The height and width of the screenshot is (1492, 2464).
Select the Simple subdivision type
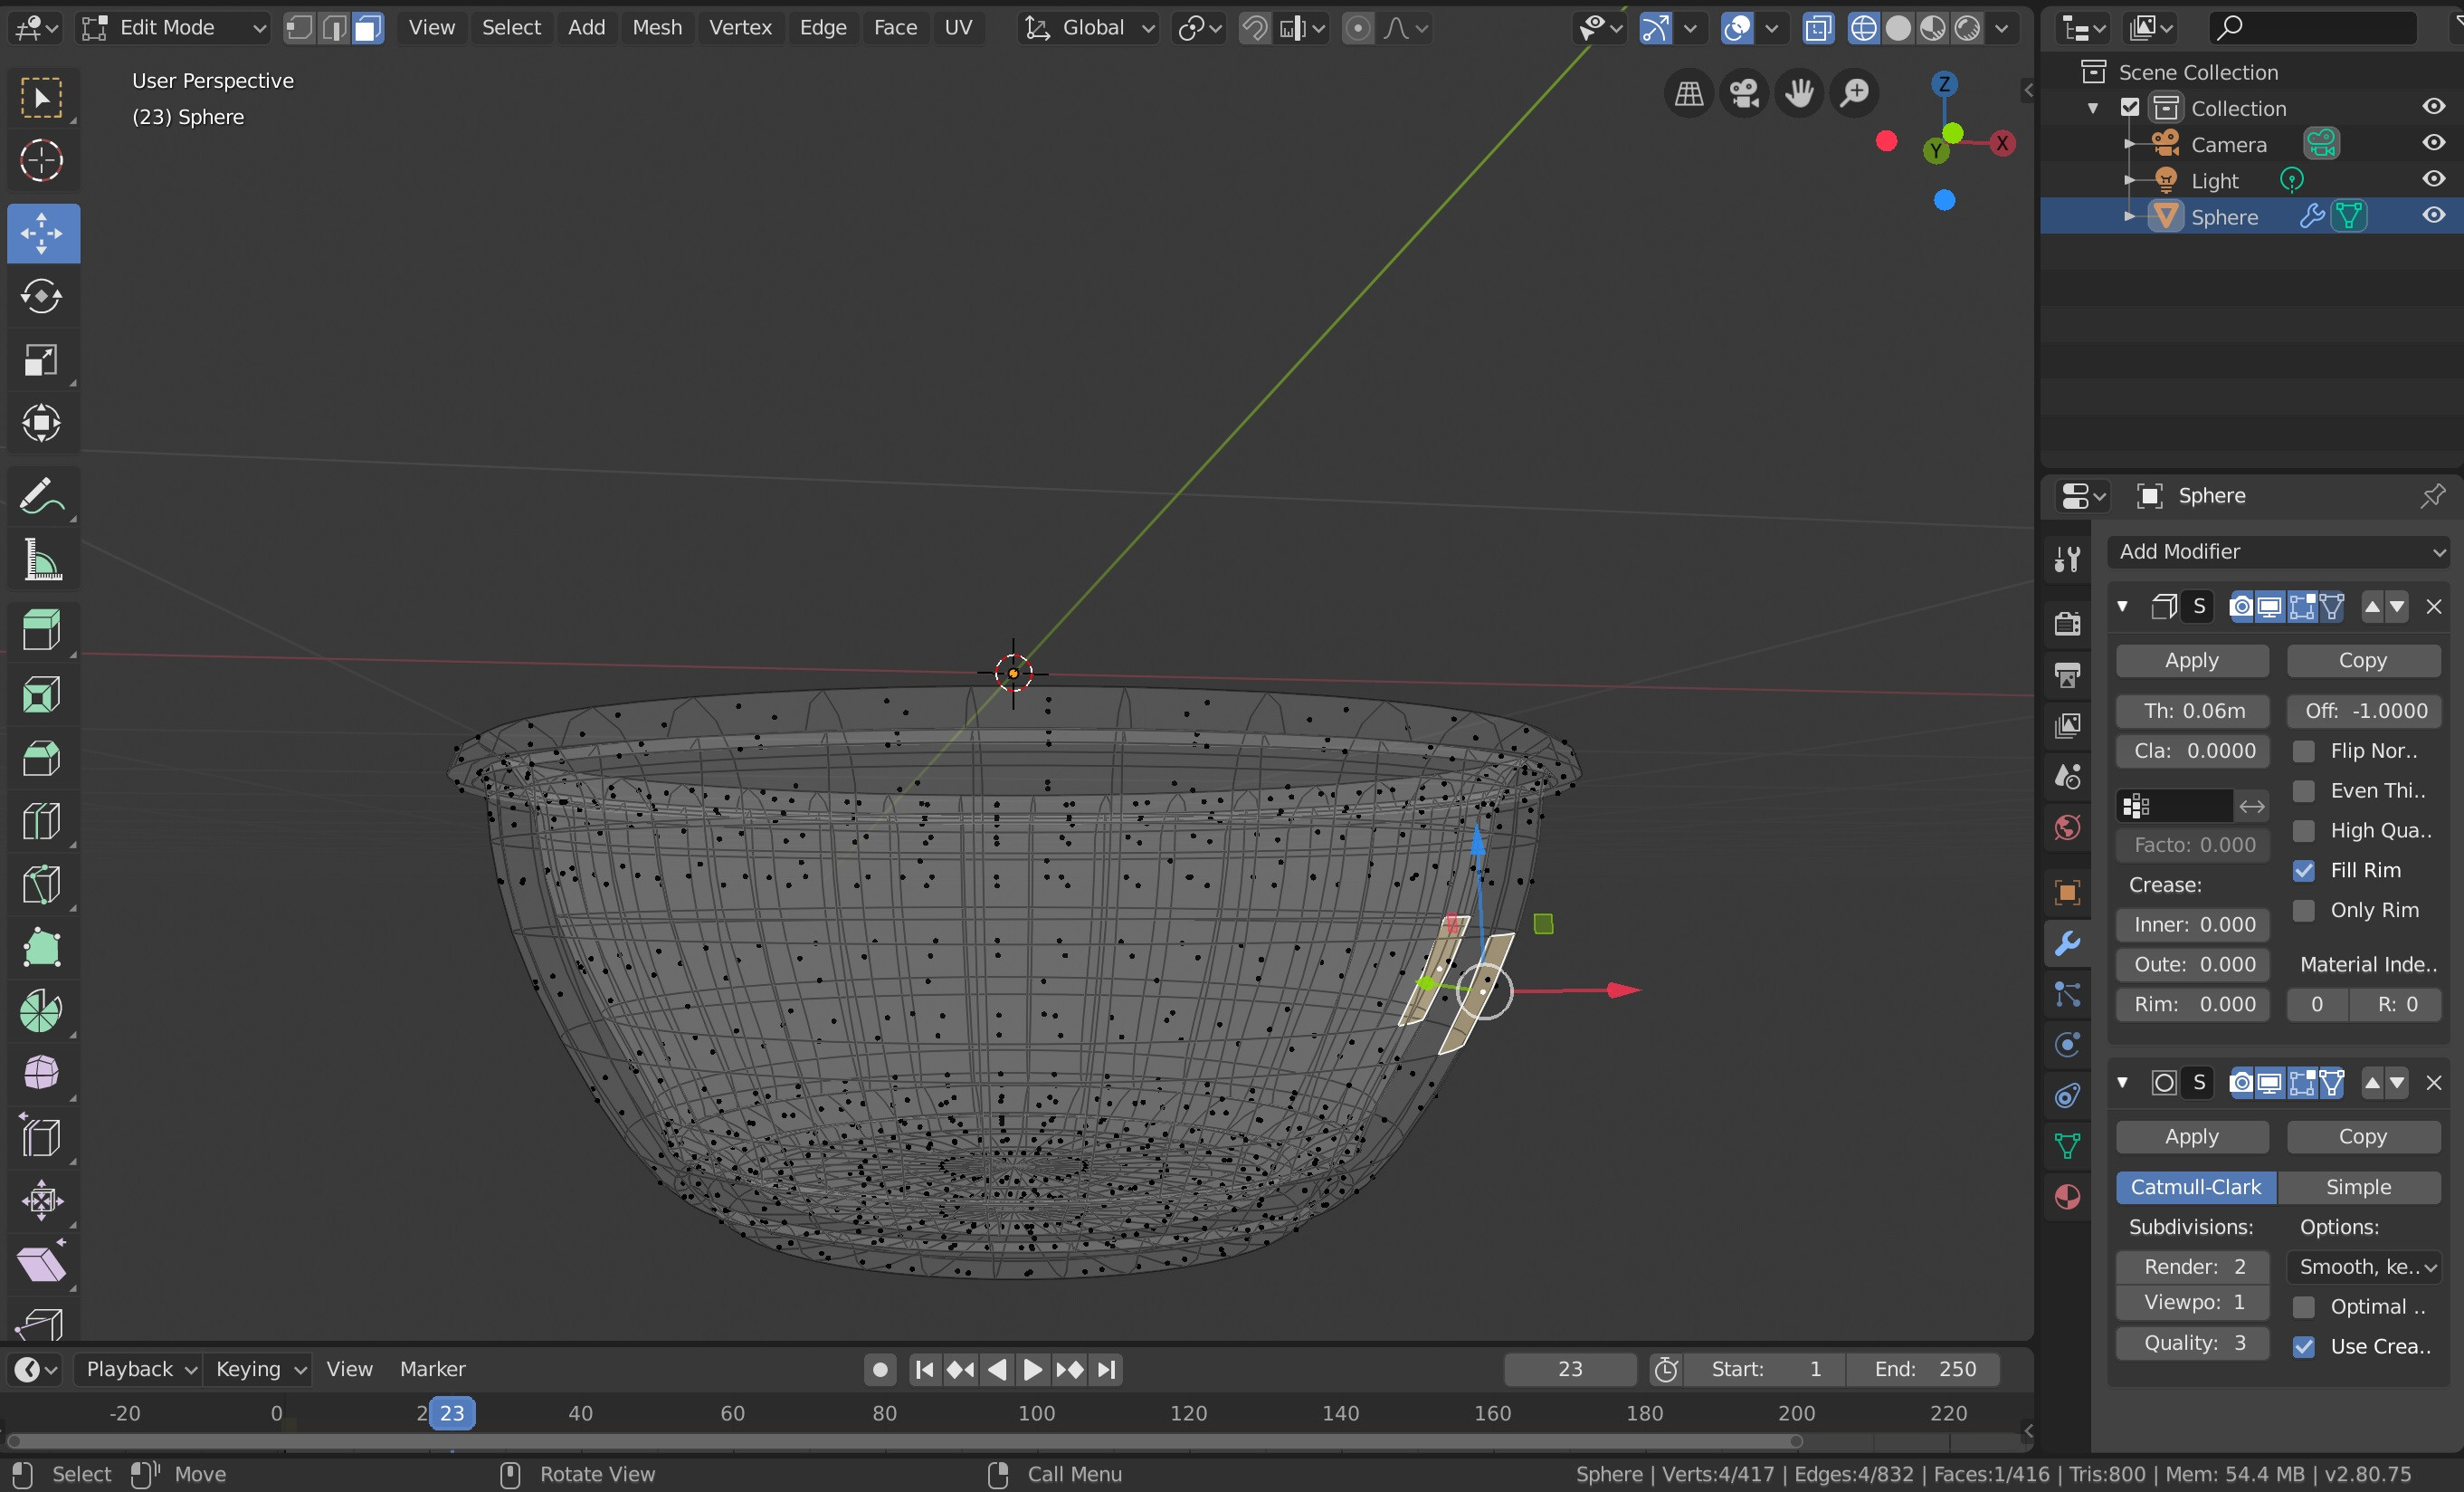[x=2359, y=1187]
